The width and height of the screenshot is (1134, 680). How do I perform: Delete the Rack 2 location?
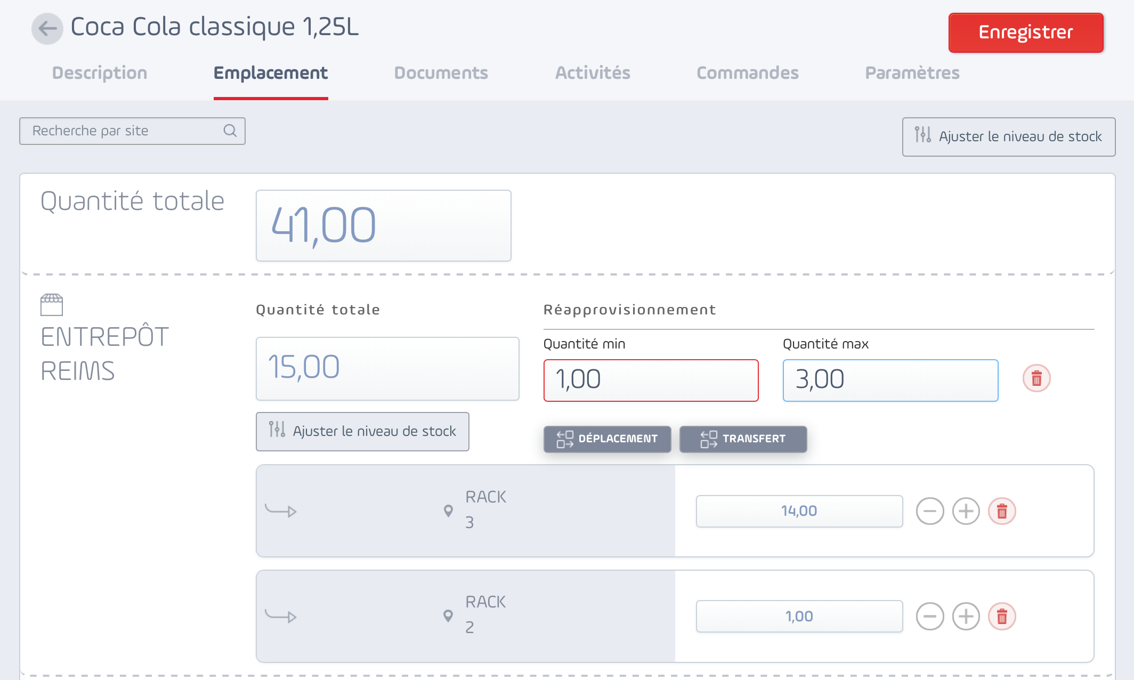coord(1002,617)
